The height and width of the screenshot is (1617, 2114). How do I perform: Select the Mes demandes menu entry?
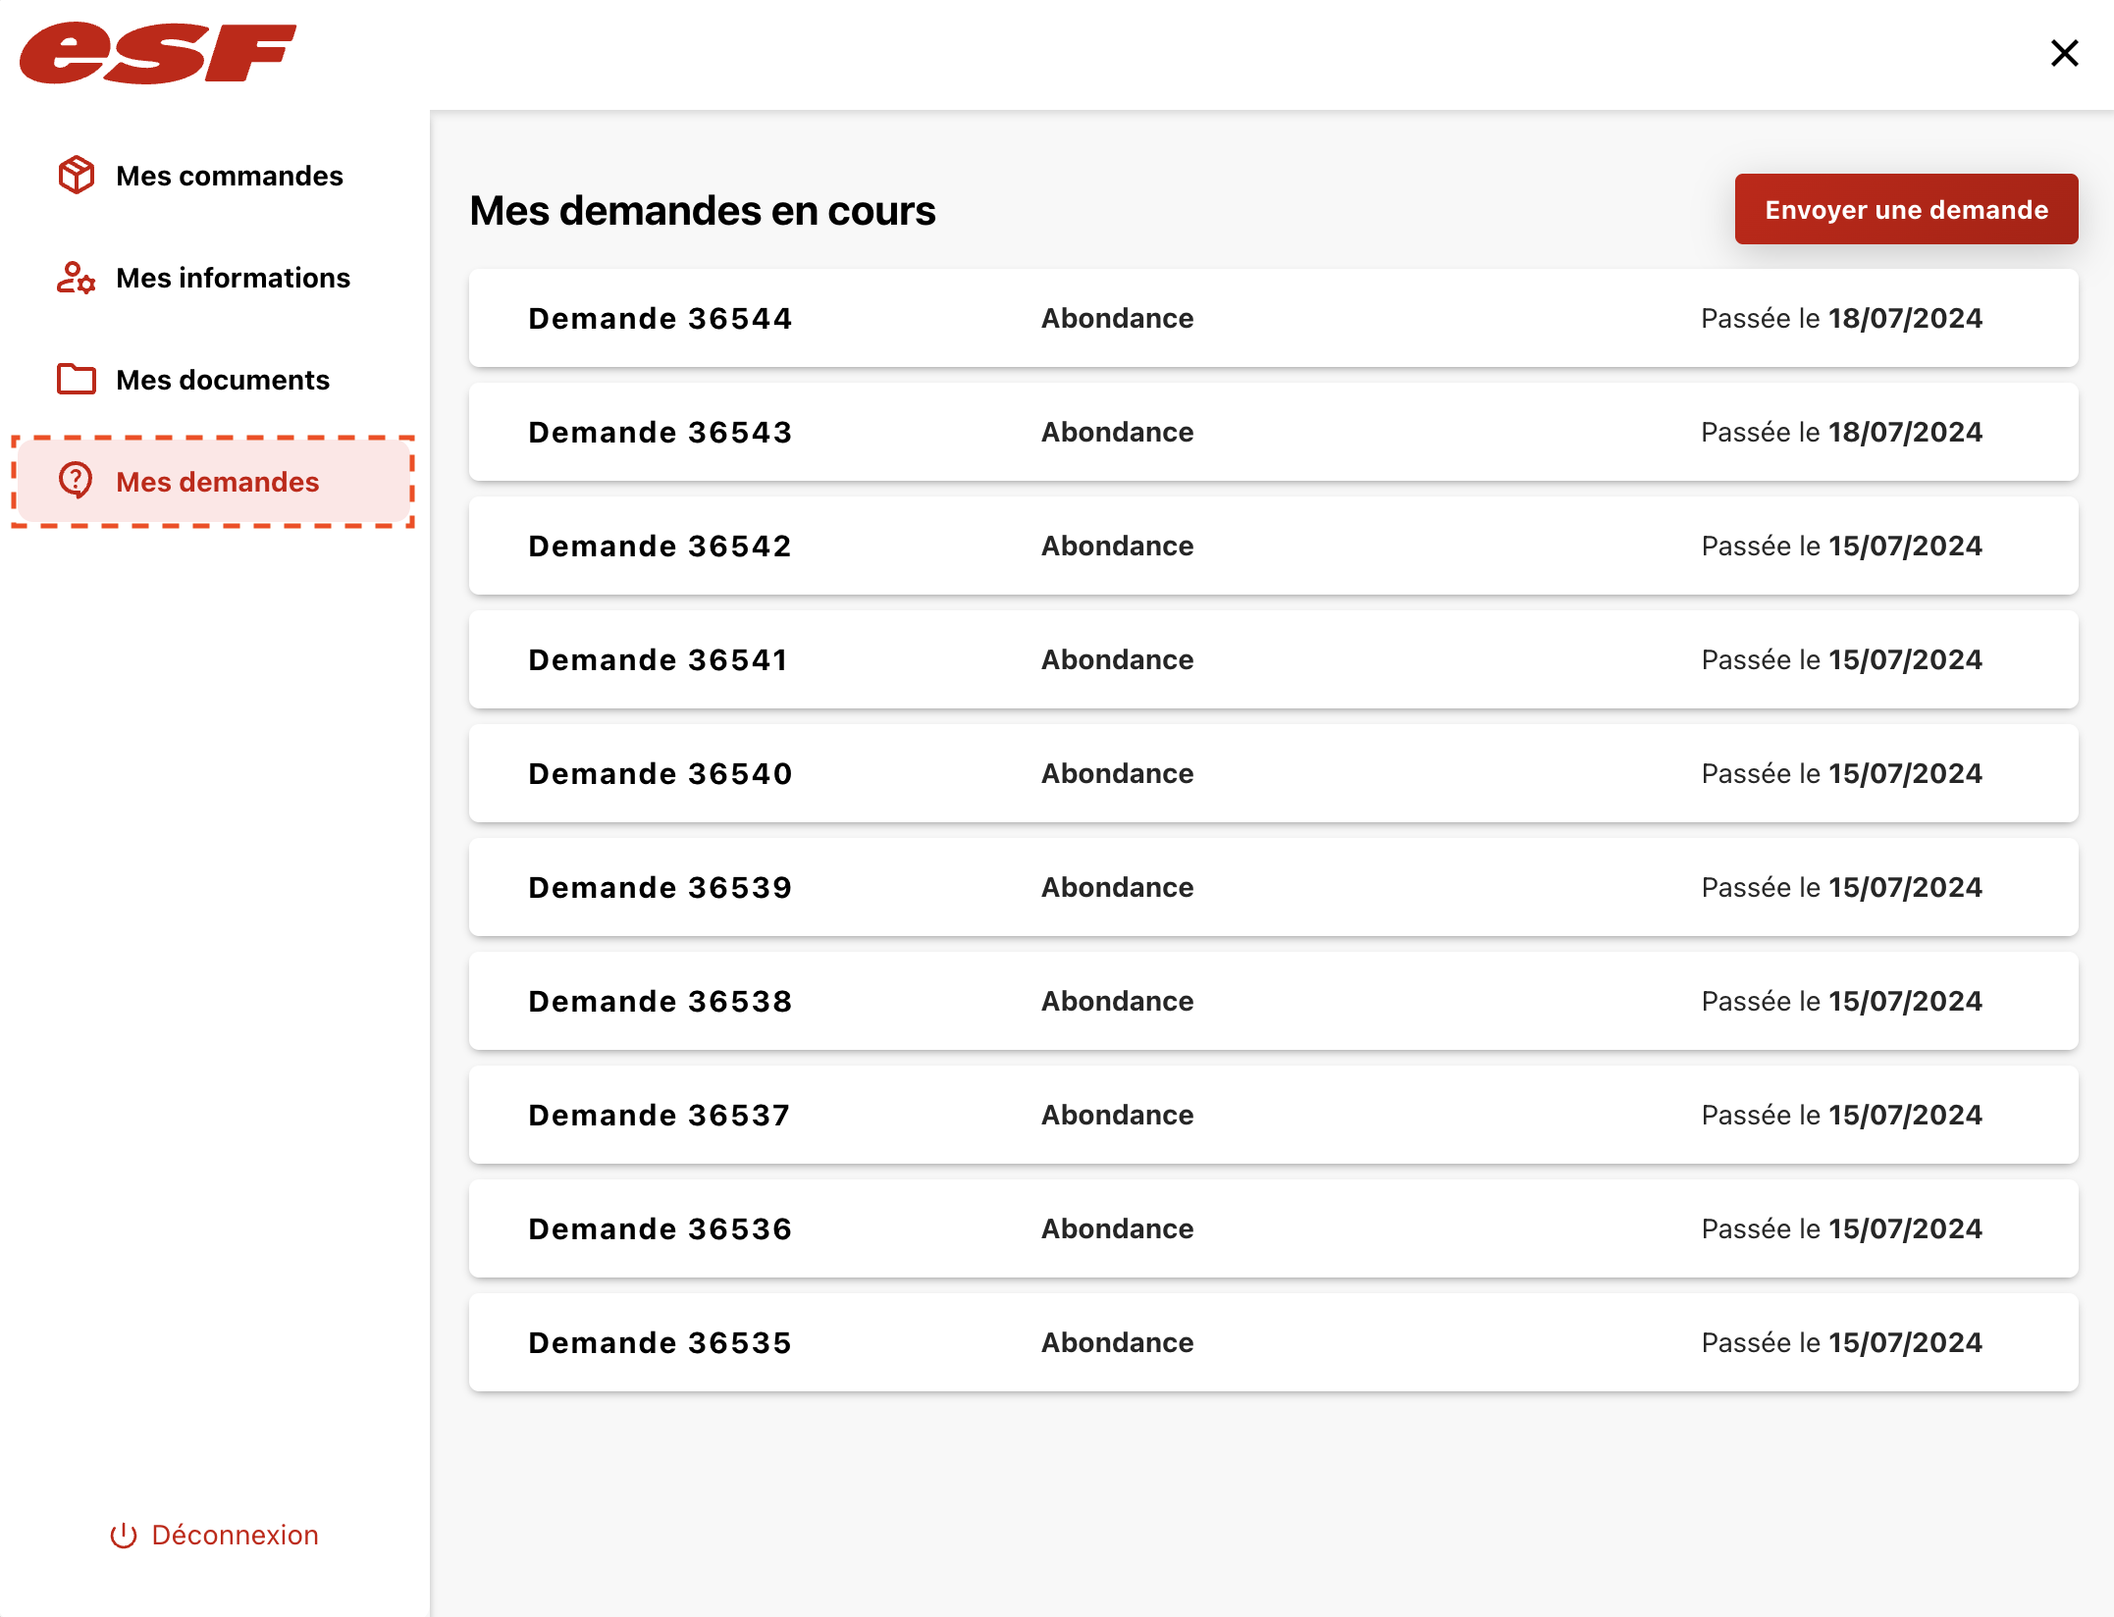217,482
